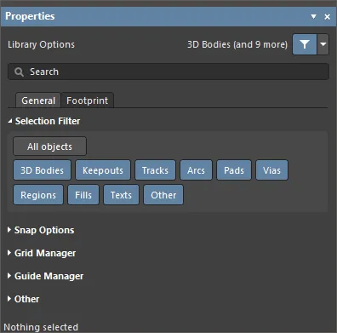The width and height of the screenshot is (337, 333).
Task: Switch to the Footprint tab
Action: pos(88,100)
